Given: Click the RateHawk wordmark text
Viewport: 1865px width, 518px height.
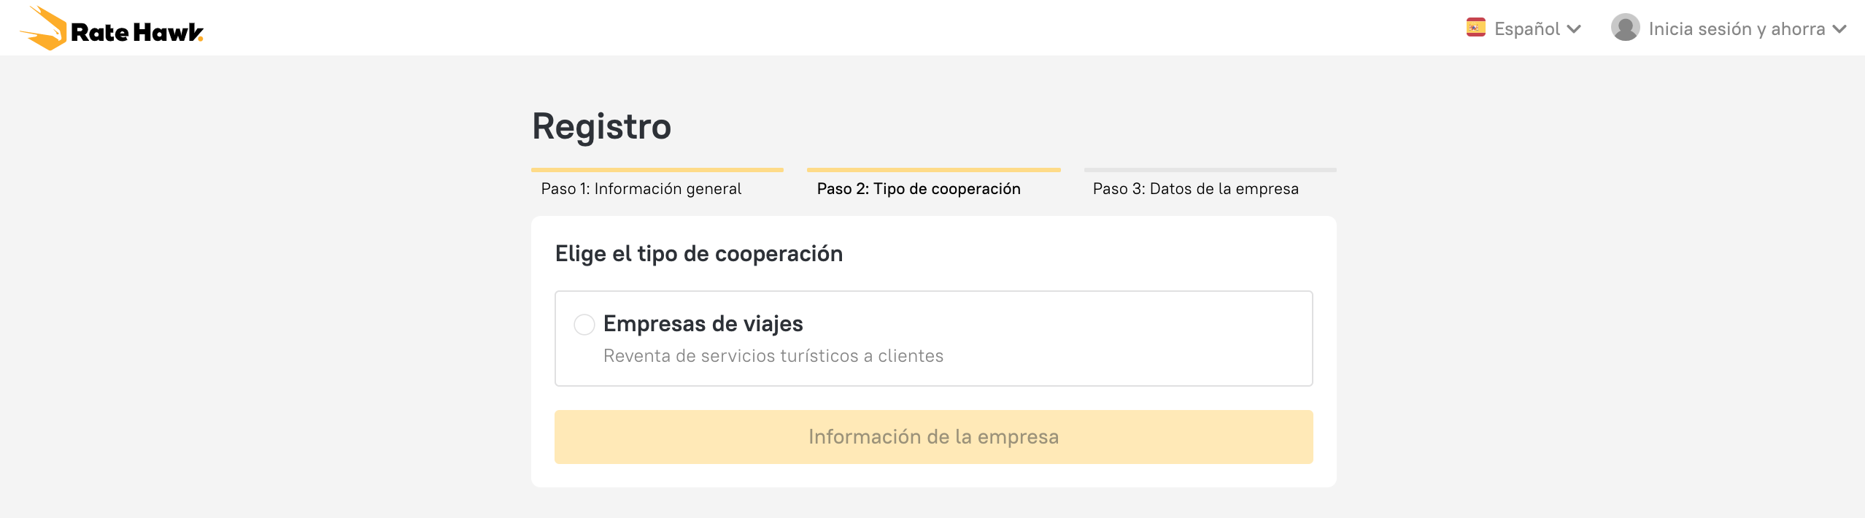Looking at the screenshot, I should pos(136,32).
